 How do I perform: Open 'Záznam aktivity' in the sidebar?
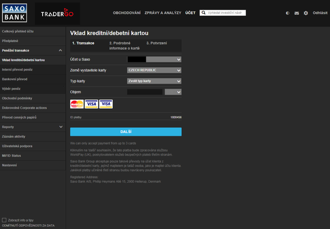pos(32,136)
